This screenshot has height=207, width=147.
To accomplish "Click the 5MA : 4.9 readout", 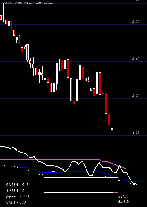I will click(16, 203).
